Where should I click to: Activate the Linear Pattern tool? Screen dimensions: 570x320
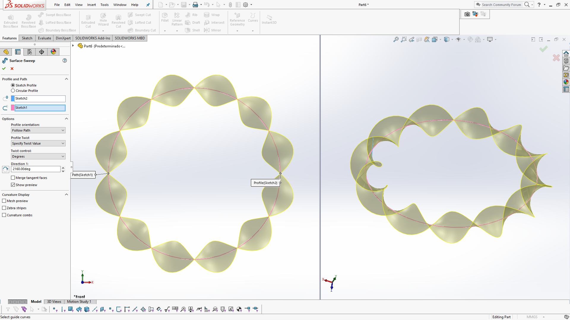click(x=177, y=19)
